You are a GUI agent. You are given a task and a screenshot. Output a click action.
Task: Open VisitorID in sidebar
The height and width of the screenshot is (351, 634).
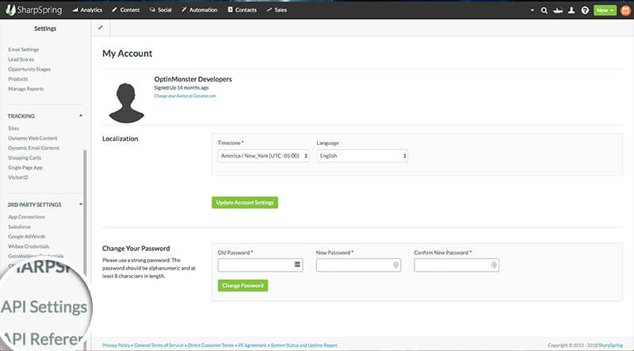(x=17, y=177)
